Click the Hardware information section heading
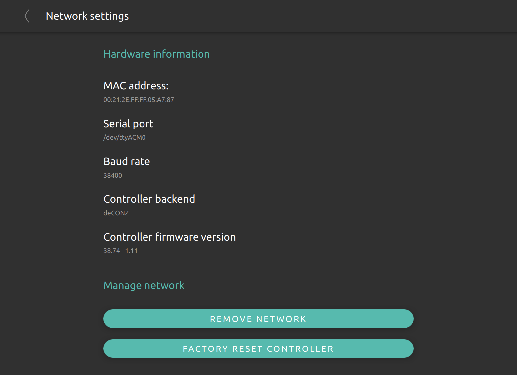This screenshot has width=517, height=375. (156, 54)
